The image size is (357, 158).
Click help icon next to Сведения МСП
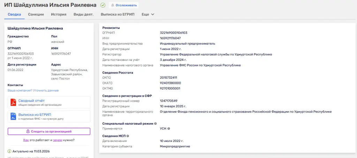(128, 136)
